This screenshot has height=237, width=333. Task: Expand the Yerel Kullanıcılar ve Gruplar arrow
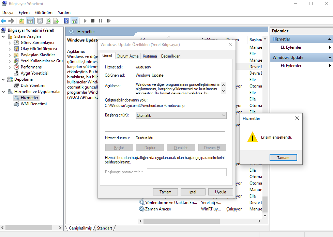[x=10, y=61]
